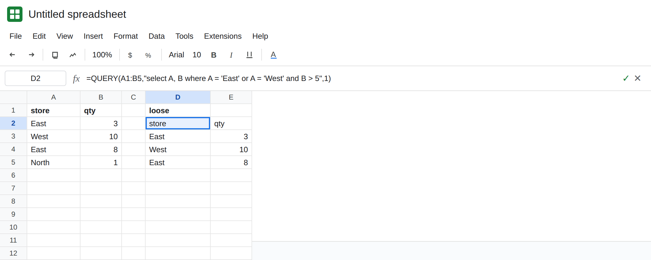Cancel formula edit with X icon
Screen dimensions: 651x260
638,78
